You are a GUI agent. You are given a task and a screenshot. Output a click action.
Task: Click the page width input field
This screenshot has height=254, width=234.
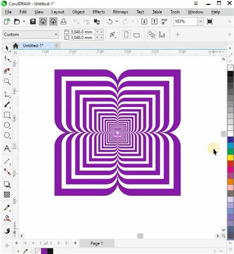[82, 32]
